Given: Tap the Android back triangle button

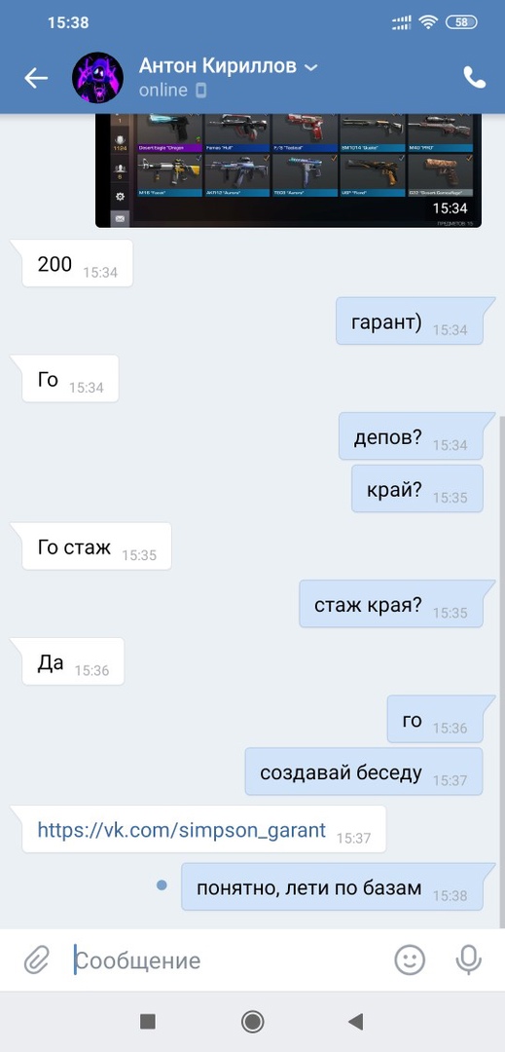Looking at the screenshot, I should [356, 1022].
